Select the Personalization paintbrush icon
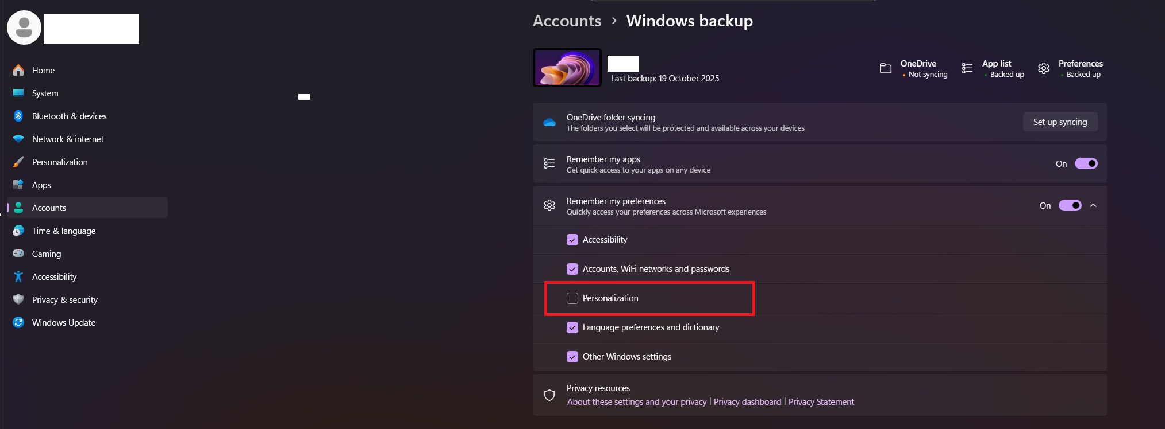The image size is (1165, 429). (x=18, y=162)
